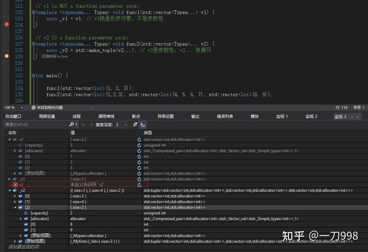The height and width of the screenshot is (252, 368).
Task: Refresh the v1 size=3 value
Action: (x=139, y=139)
